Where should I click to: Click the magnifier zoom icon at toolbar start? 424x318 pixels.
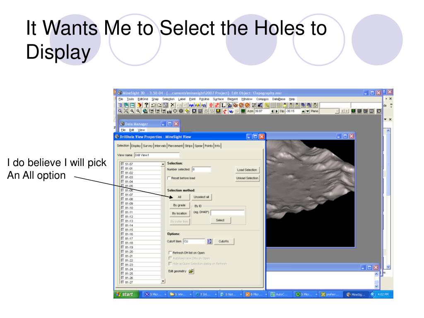click(120, 111)
